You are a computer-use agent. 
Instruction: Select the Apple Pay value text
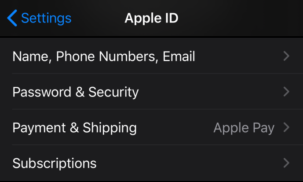pos(244,128)
